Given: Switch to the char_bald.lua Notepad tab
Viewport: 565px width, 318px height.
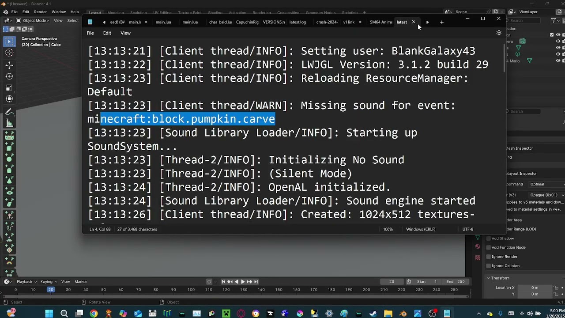Looking at the screenshot, I should (x=220, y=22).
